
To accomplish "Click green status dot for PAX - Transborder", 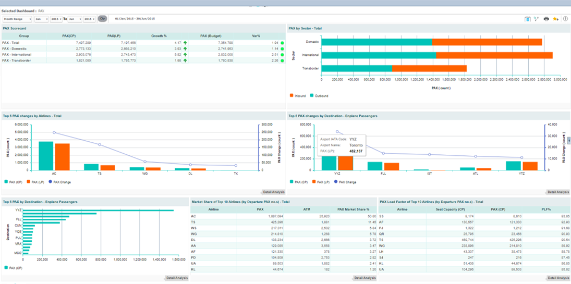I will click(282, 60).
